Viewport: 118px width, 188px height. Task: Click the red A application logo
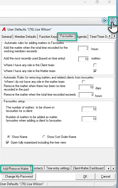[4, 29]
